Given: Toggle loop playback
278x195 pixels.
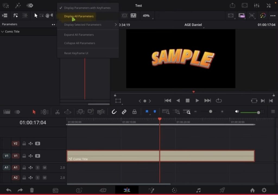Looking at the screenshot, I should coord(219,100).
